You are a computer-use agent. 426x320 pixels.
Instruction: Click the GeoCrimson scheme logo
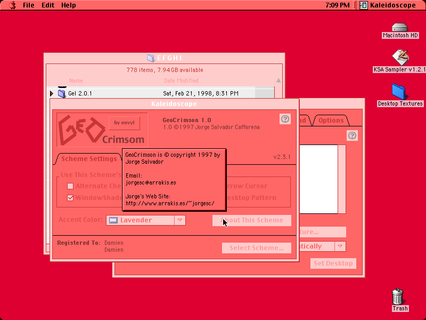click(x=102, y=130)
